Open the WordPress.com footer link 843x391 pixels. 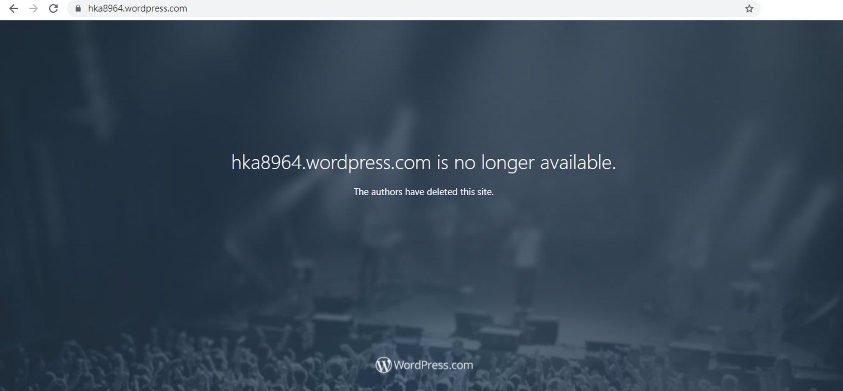pos(424,365)
